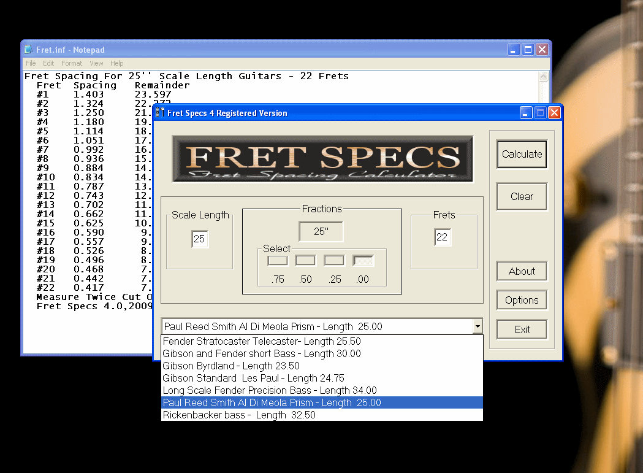The width and height of the screenshot is (643, 473).
Task: Click remainder value 23.597 in Notepad
Action: 153,94
